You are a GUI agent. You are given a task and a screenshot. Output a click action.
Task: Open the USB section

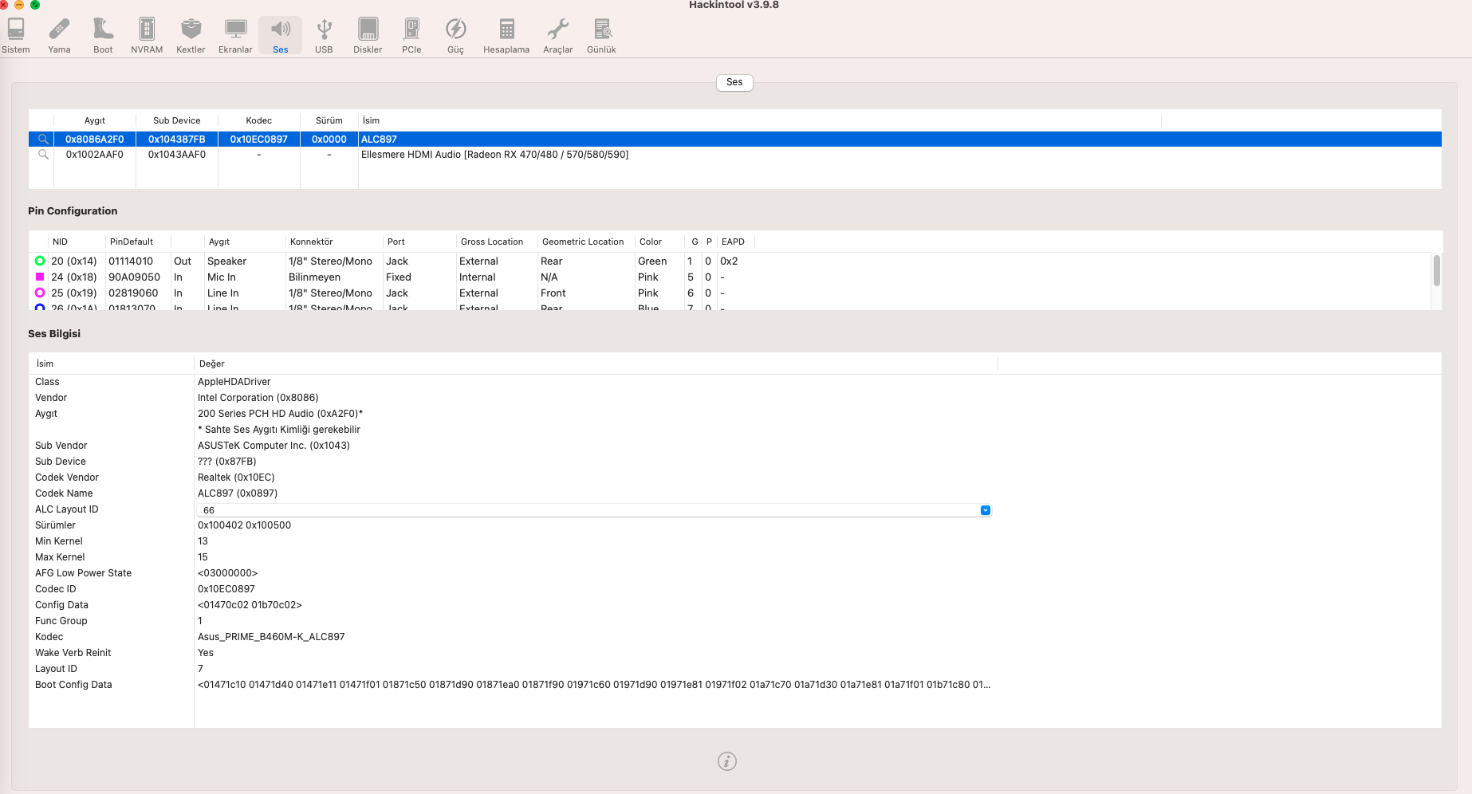pos(324,36)
